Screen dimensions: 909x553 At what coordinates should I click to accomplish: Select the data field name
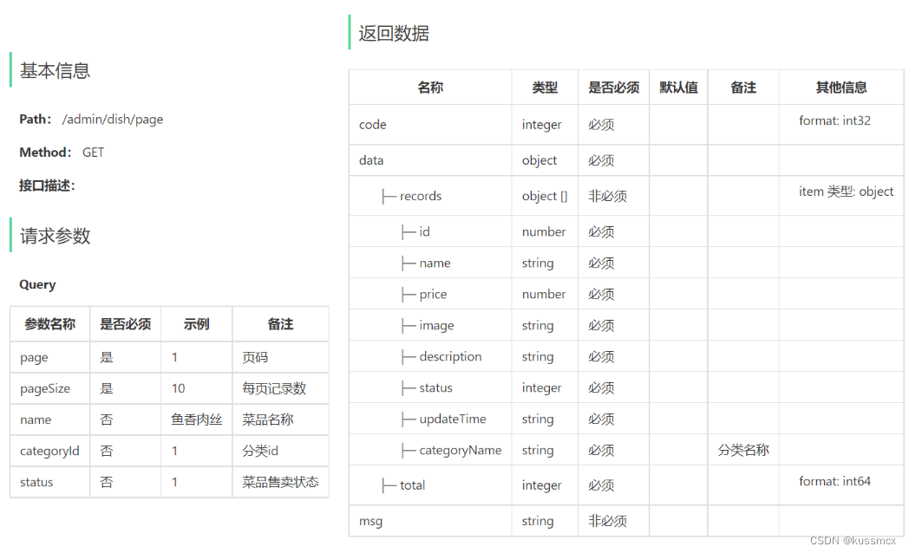pyautogui.click(x=371, y=160)
